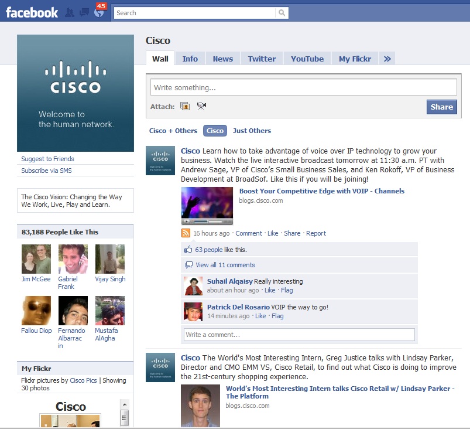Image resolution: width=470 pixels, height=429 pixels.
Task: Go to the Facebook home logo
Action: pos(32,13)
